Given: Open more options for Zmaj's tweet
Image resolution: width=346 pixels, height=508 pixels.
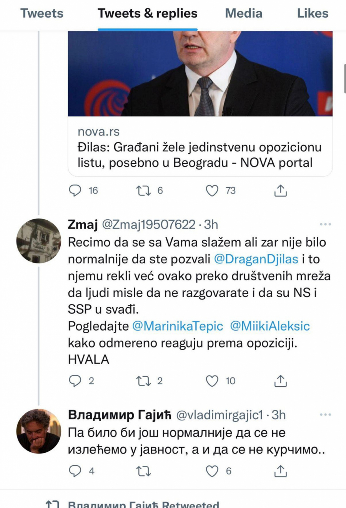Looking at the screenshot, I should pyautogui.click(x=325, y=224).
